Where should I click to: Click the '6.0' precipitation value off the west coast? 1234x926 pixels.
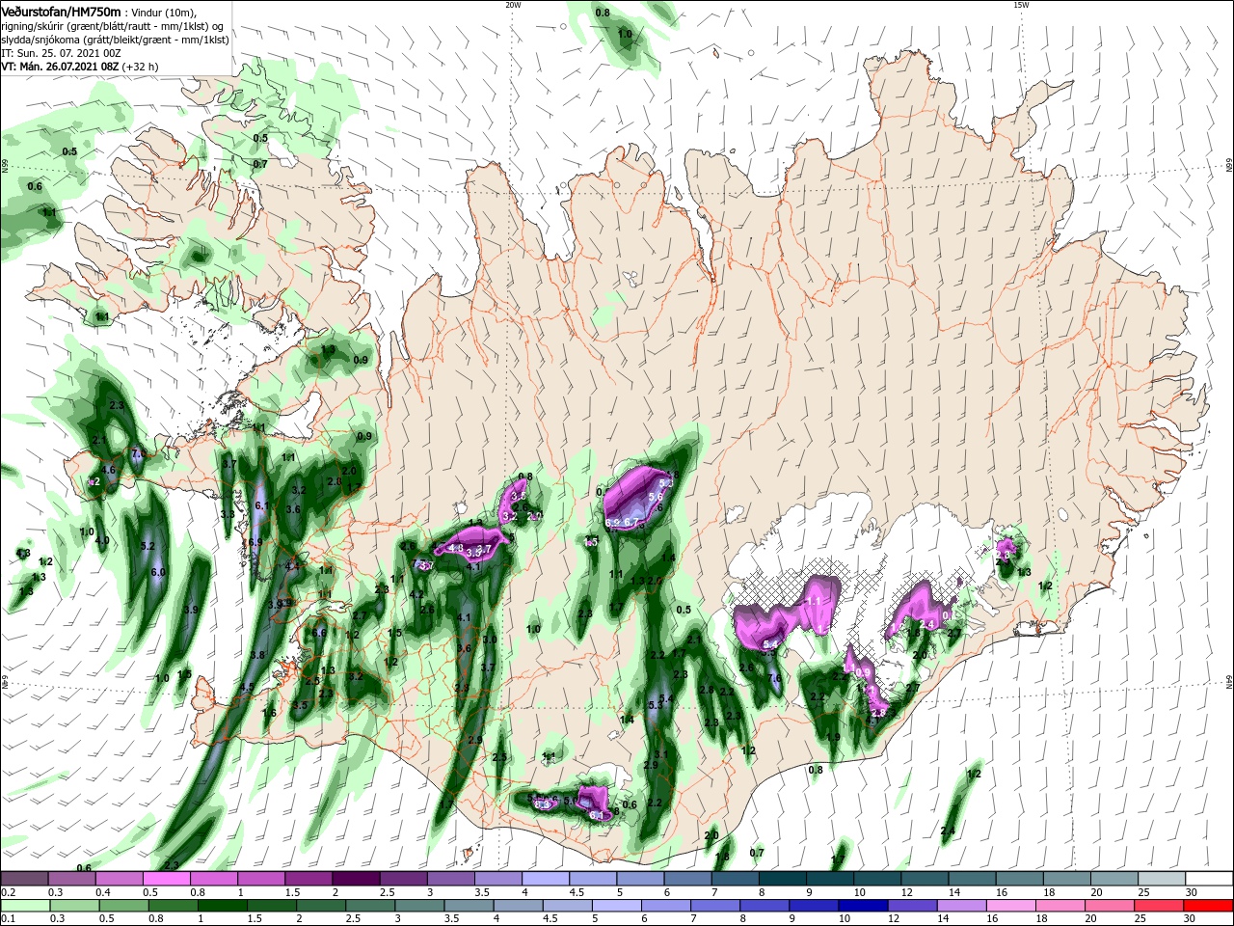point(158,572)
